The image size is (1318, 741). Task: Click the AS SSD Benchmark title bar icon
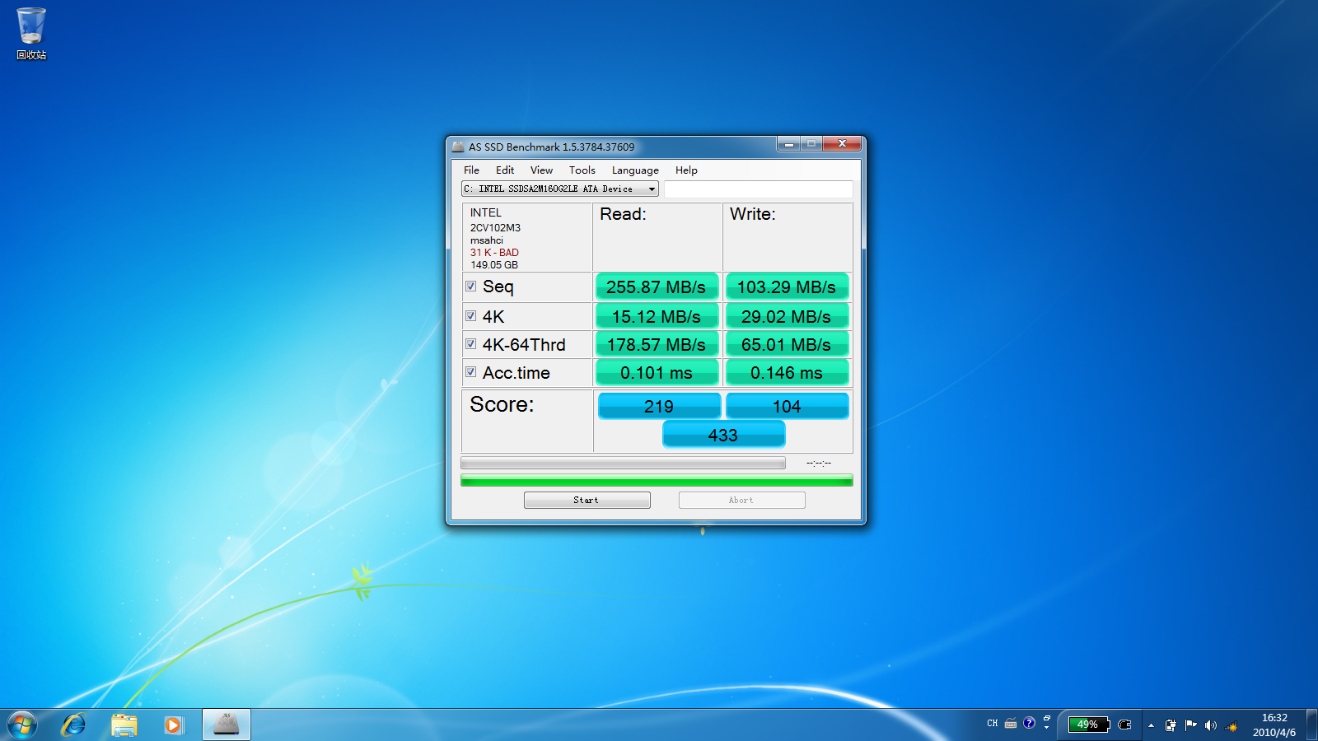(458, 147)
